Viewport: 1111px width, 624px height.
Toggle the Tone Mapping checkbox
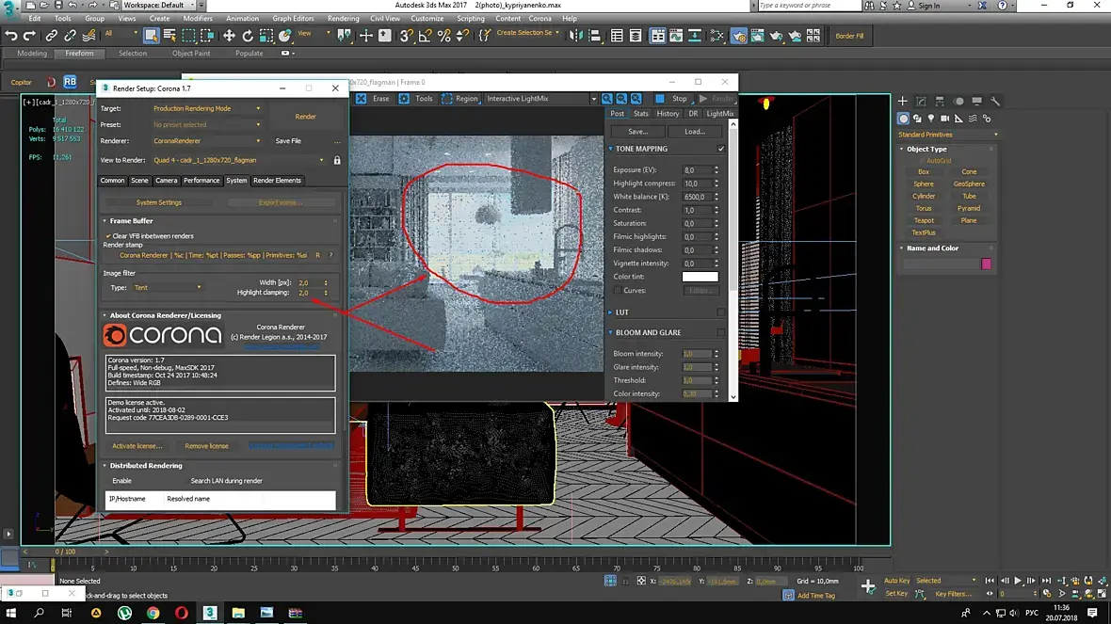coord(721,149)
